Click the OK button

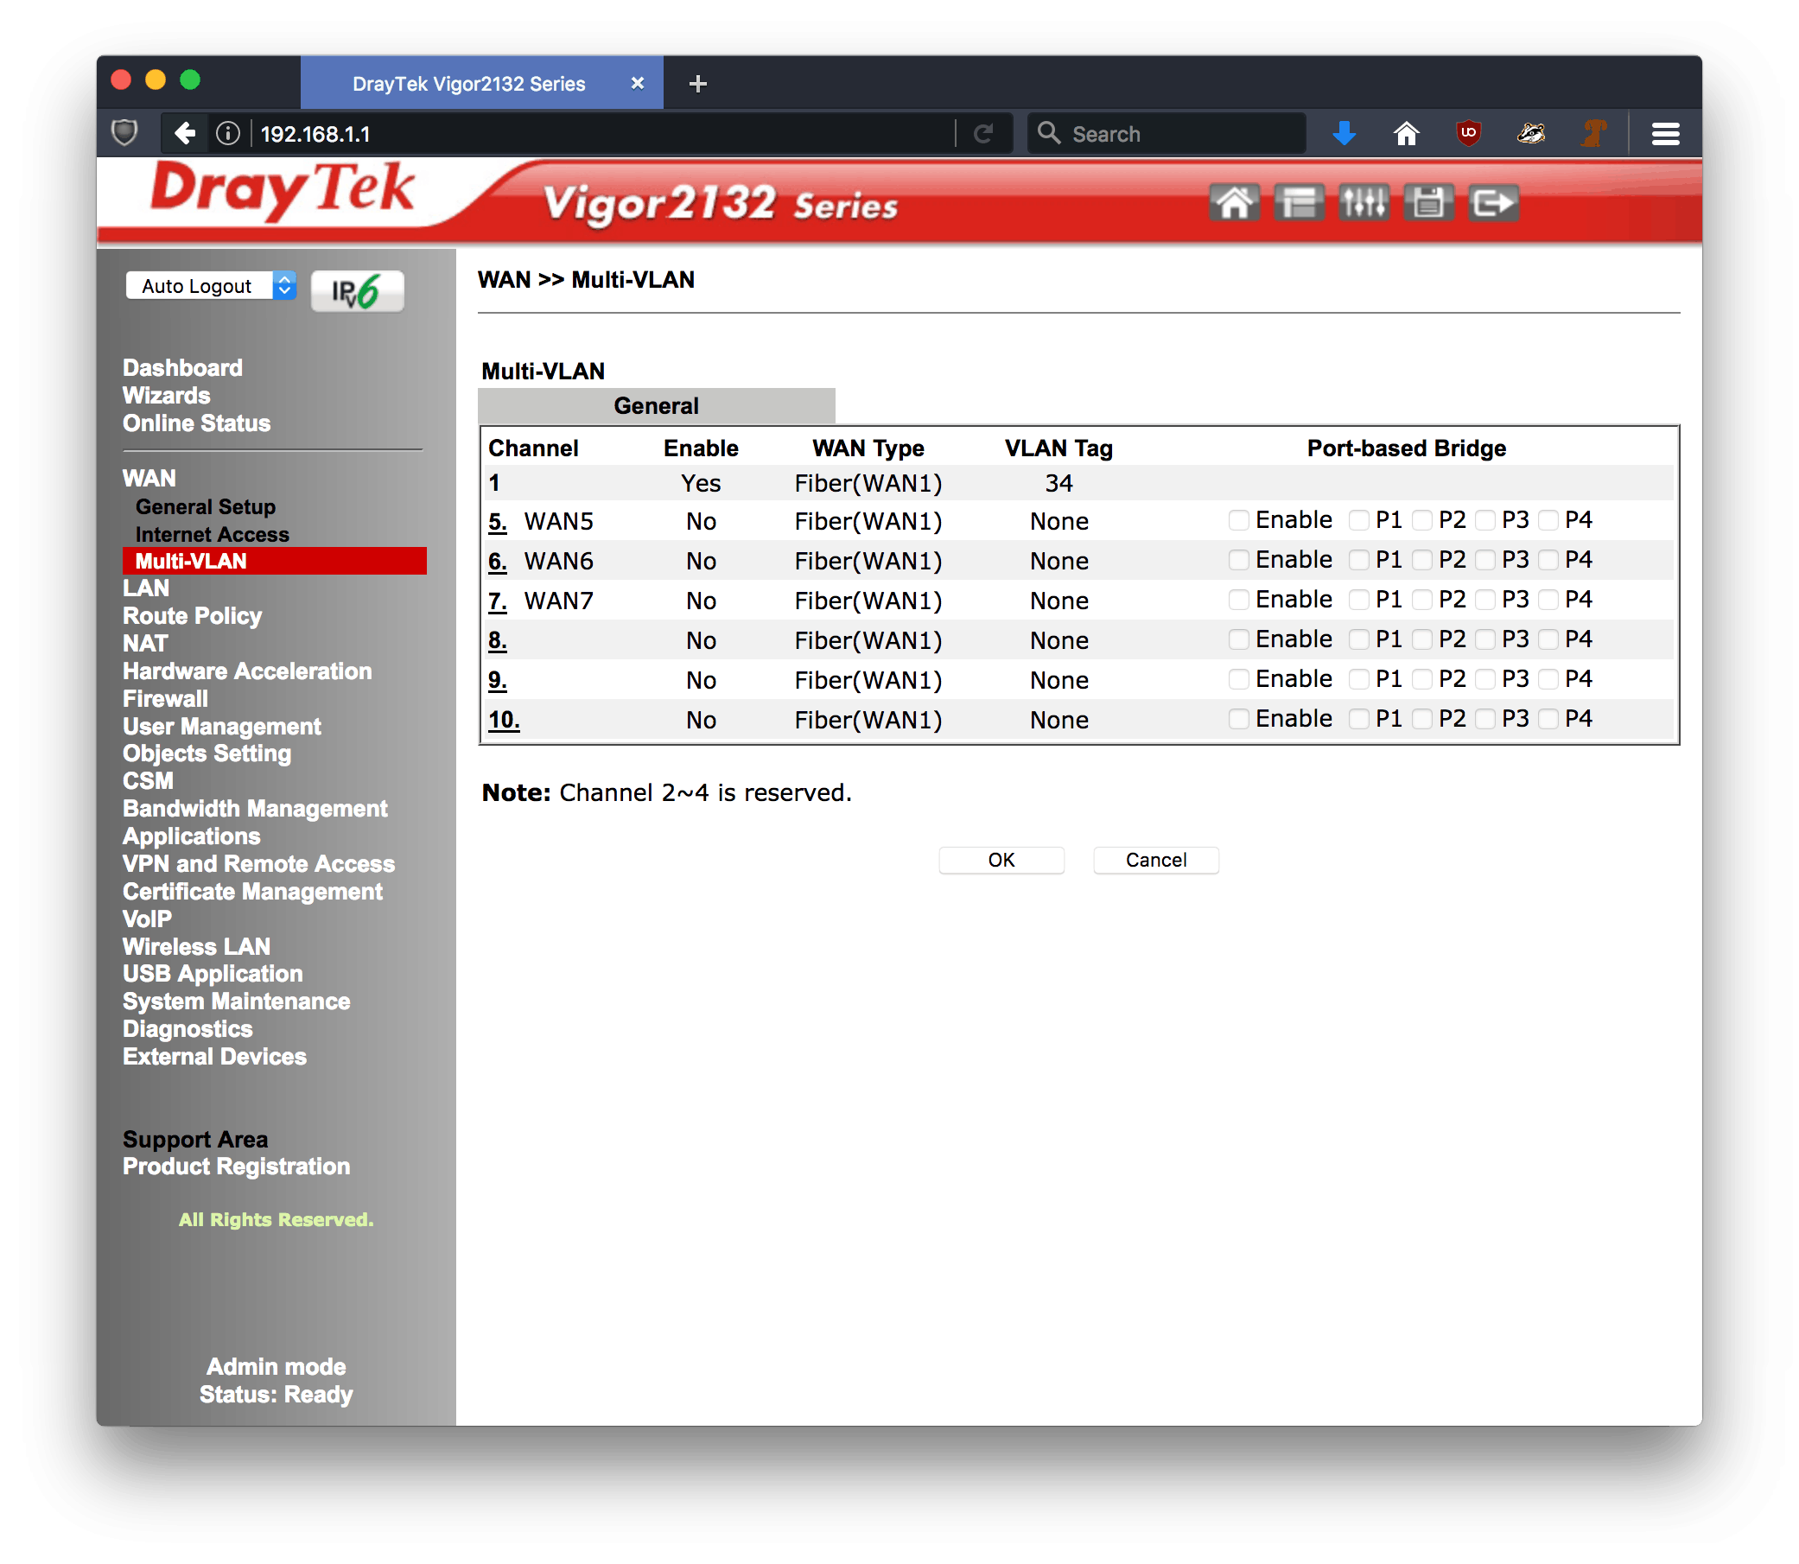(x=1001, y=860)
